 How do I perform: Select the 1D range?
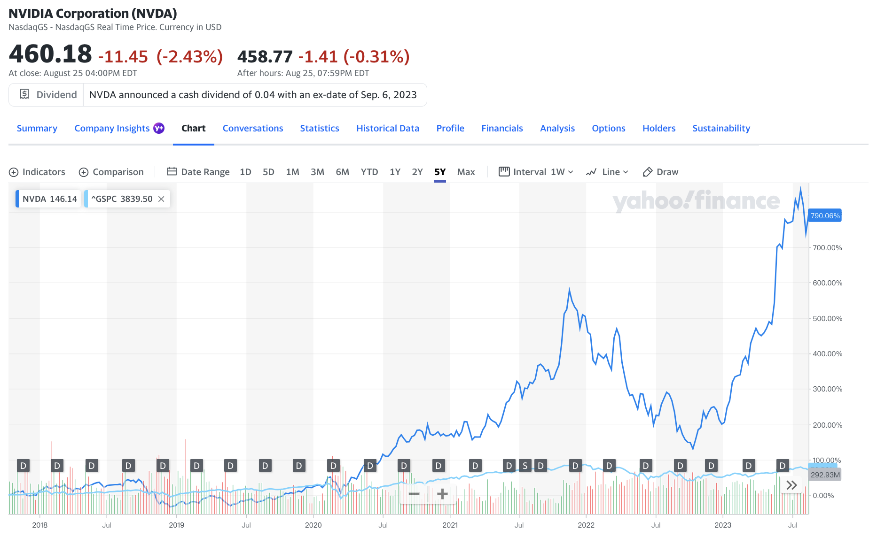coord(245,172)
